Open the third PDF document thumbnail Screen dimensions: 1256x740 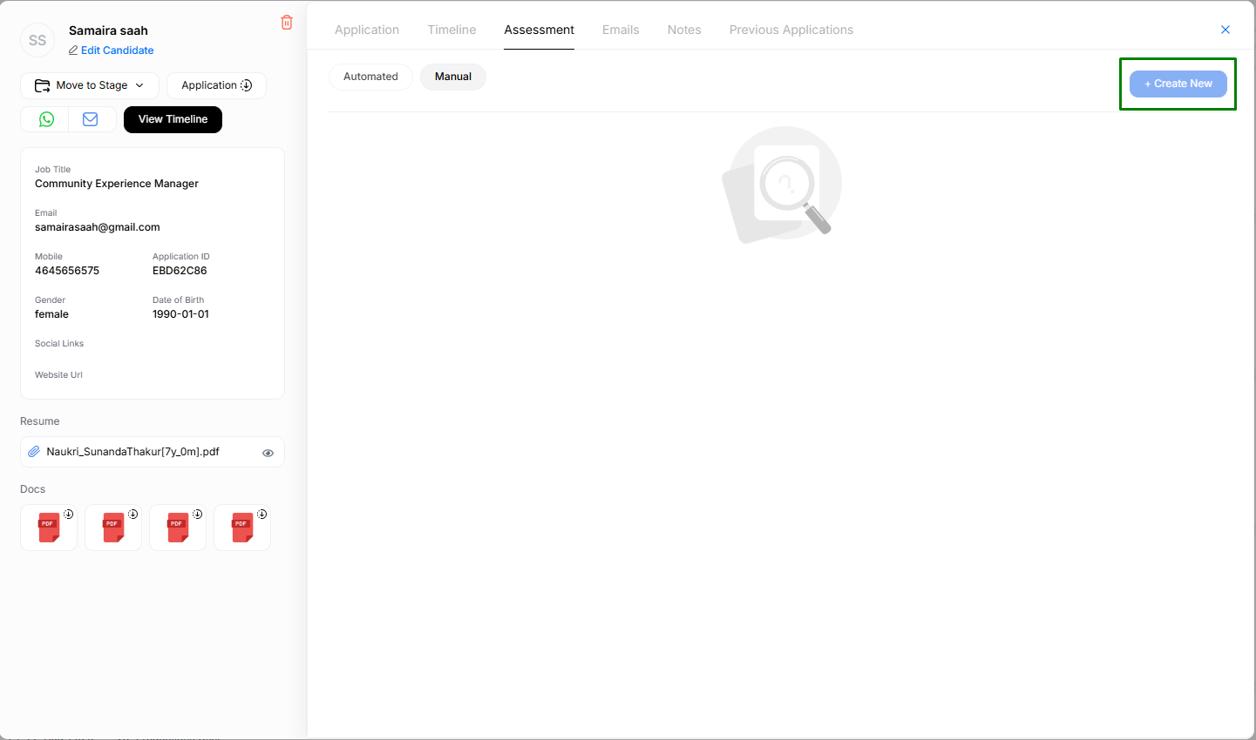point(178,528)
